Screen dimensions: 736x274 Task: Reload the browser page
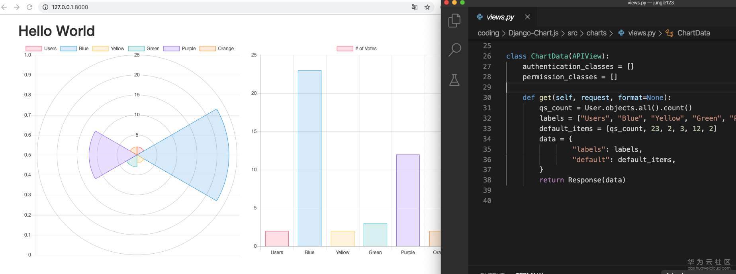click(x=29, y=7)
